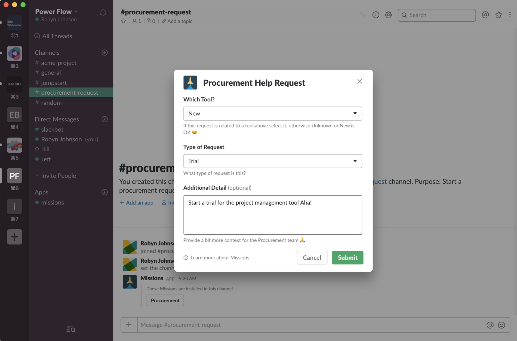This screenshot has height=341, width=517.
Task: Open All Threads view
Action: 53,36
